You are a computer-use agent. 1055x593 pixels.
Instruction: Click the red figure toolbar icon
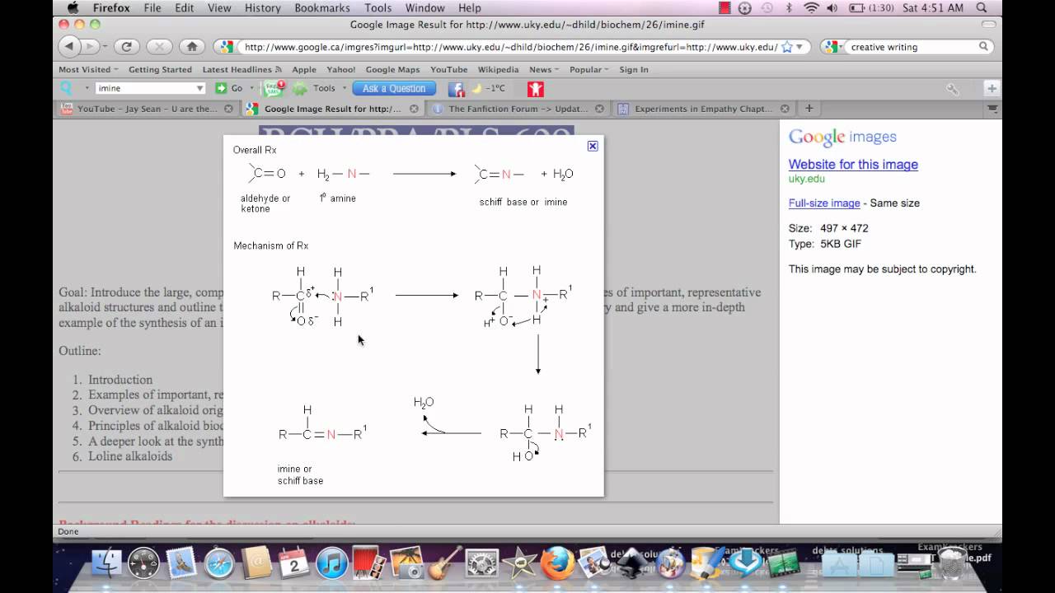click(536, 88)
